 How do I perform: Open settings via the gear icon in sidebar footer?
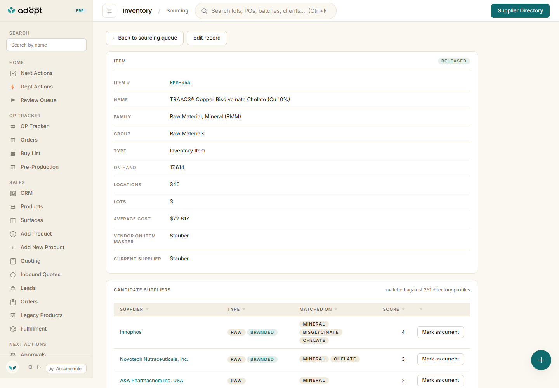30,367
